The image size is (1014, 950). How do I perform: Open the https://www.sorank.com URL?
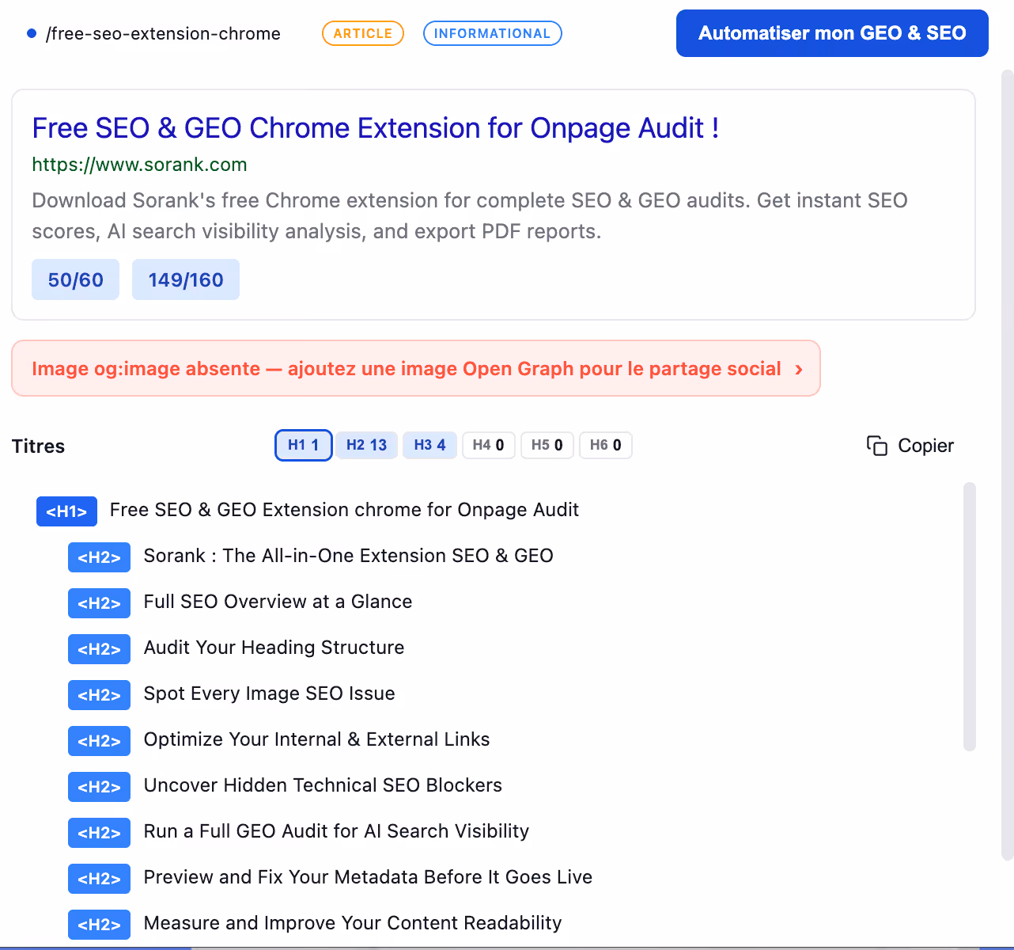tap(139, 165)
